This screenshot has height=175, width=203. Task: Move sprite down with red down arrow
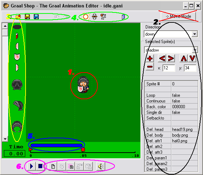click(x=192, y=58)
